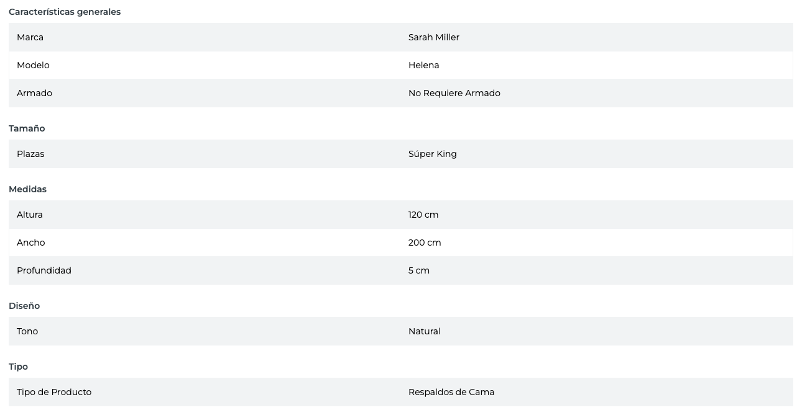The height and width of the screenshot is (410, 797).
Task: Click the Plazas row label
Action: (x=30, y=154)
